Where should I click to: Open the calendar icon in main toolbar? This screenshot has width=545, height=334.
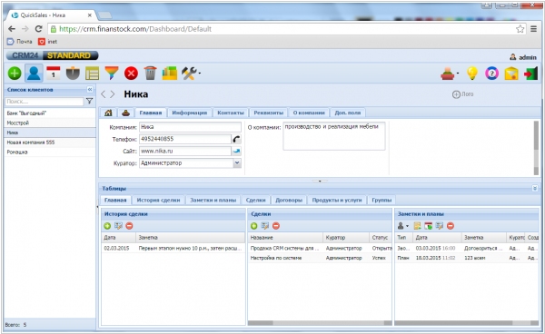point(54,74)
